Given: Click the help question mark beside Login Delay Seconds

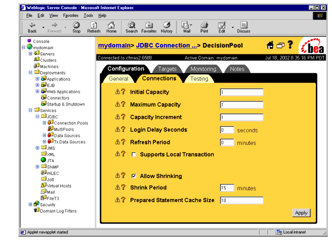Looking at the screenshot, I should point(123,129).
